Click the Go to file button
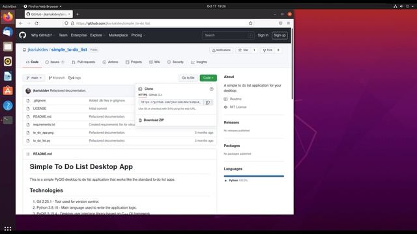The width and height of the screenshot is (417, 234). pos(188,78)
